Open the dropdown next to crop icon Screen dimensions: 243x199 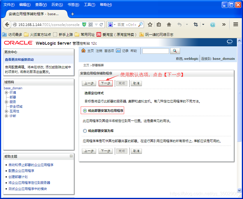[x=203, y=25]
